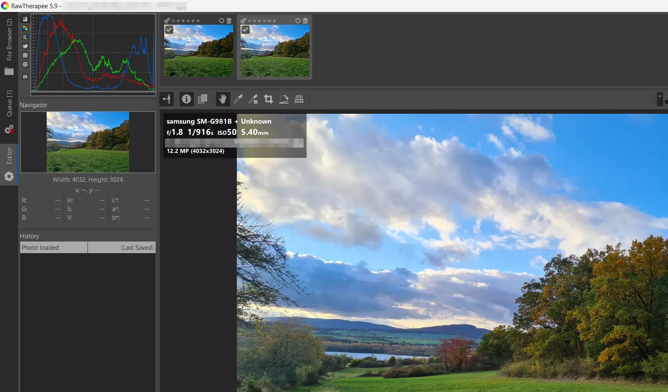Viewport: 668px width, 392px height.
Task: Delete the second thumbnail with its trash icon
Action: click(x=305, y=20)
